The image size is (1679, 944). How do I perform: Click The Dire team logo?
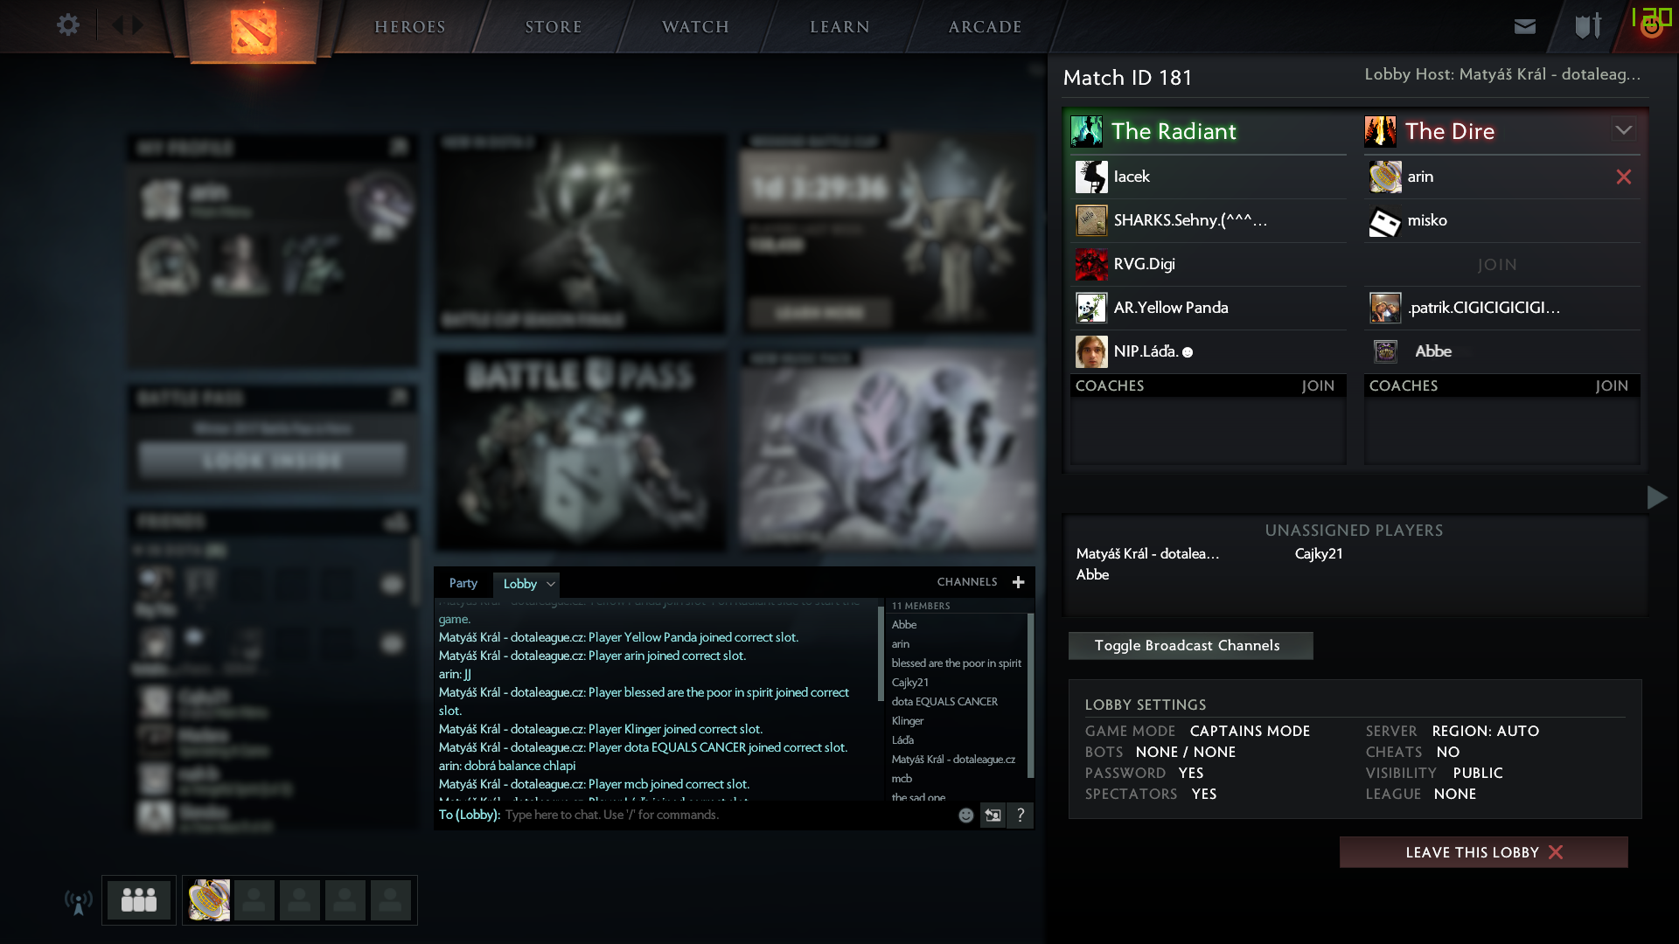click(x=1381, y=131)
